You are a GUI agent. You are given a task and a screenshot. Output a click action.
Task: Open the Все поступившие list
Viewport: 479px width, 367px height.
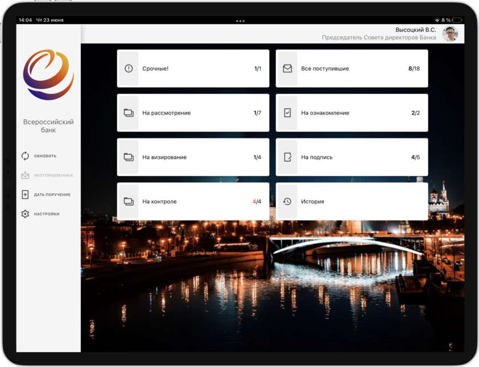(352, 68)
